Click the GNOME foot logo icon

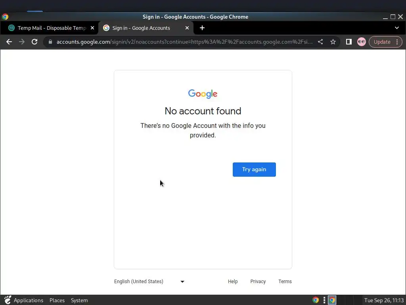click(x=8, y=300)
